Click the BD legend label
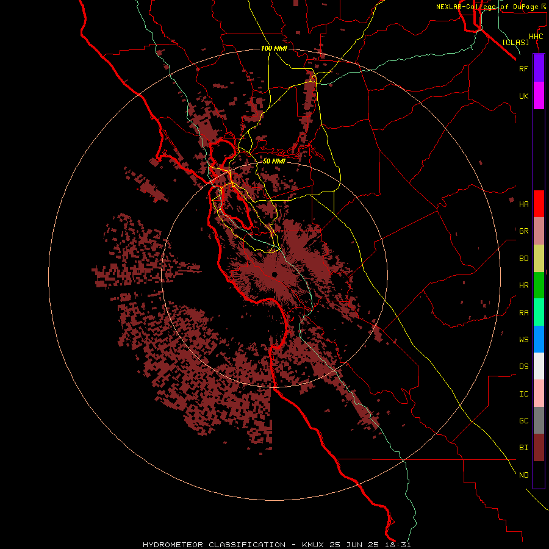 [523, 259]
